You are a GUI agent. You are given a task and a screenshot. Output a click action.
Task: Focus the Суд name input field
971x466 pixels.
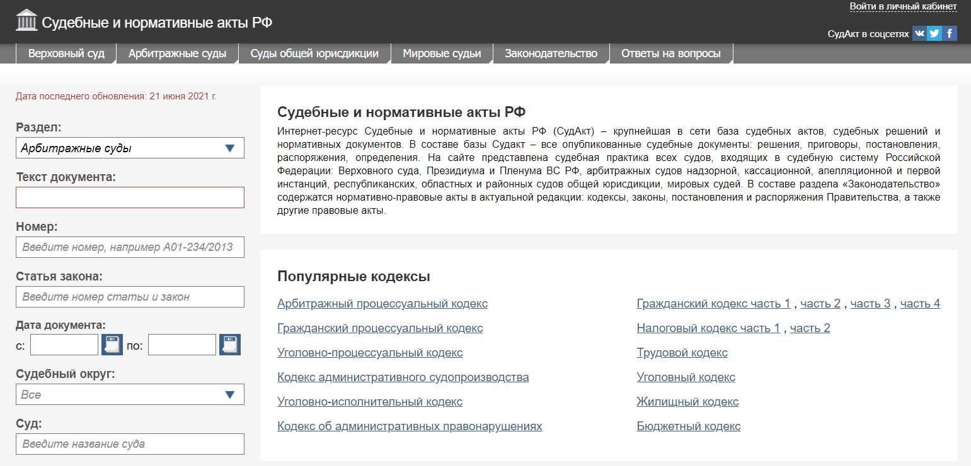coord(130,444)
